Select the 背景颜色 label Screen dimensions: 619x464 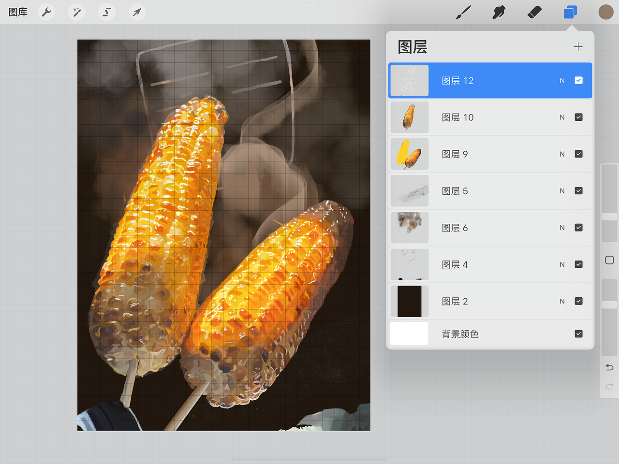pos(460,334)
